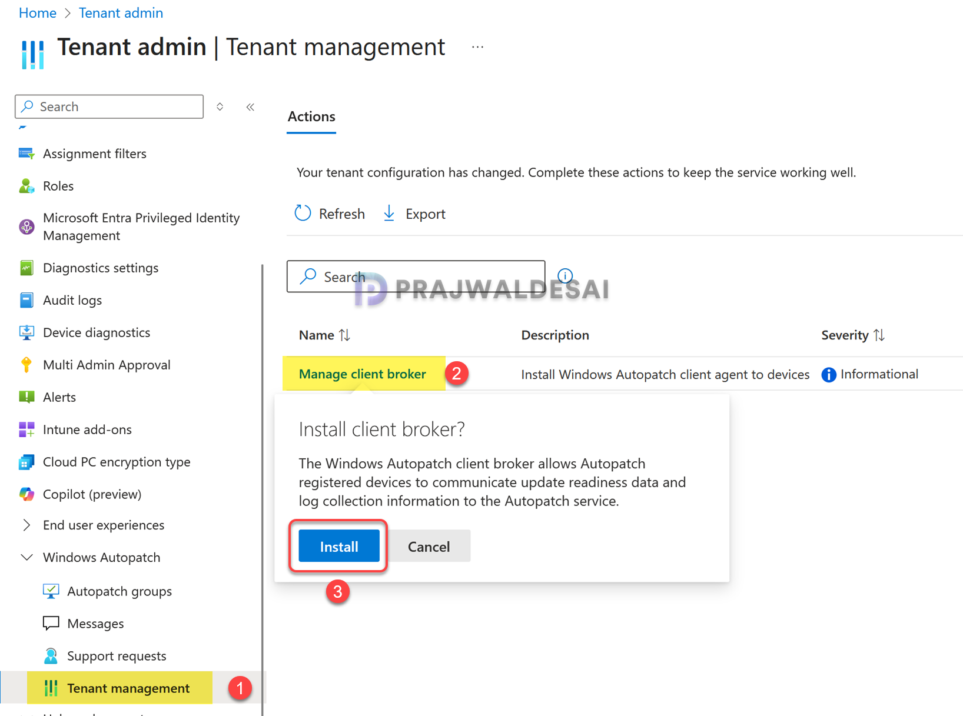Image resolution: width=963 pixels, height=716 pixels.
Task: Click the Autopatch groups icon
Action: pos(51,591)
